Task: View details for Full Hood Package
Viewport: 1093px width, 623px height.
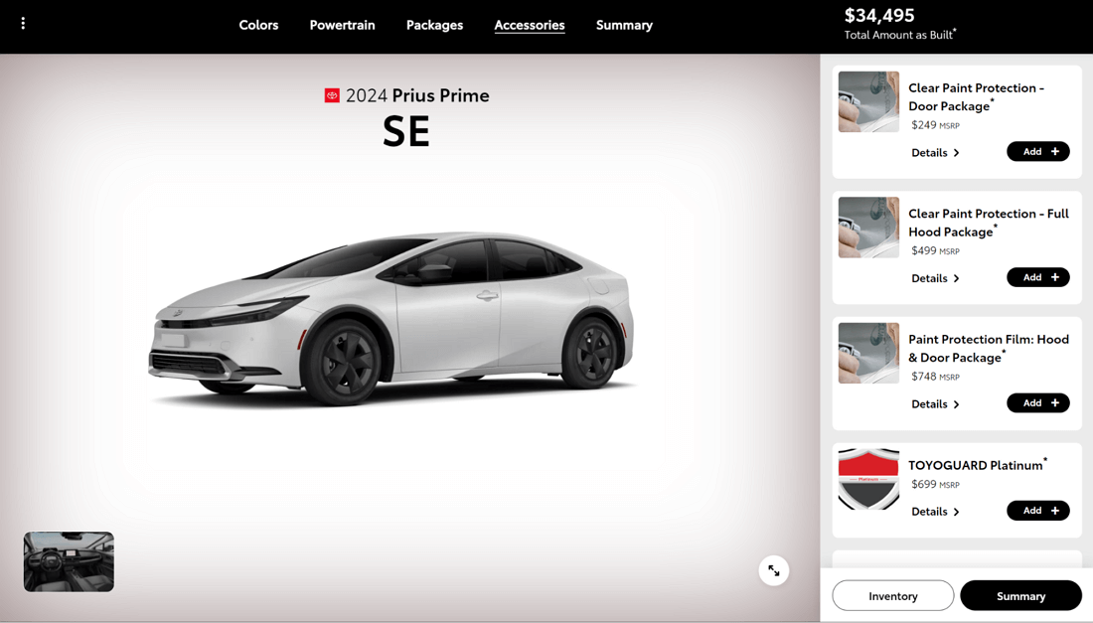Action: [935, 278]
